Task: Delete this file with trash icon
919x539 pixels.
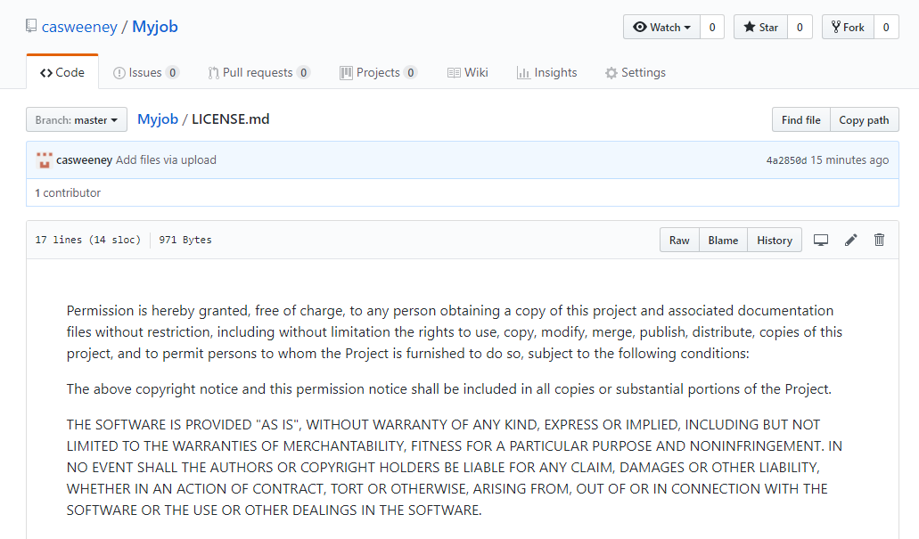Action: coord(880,240)
